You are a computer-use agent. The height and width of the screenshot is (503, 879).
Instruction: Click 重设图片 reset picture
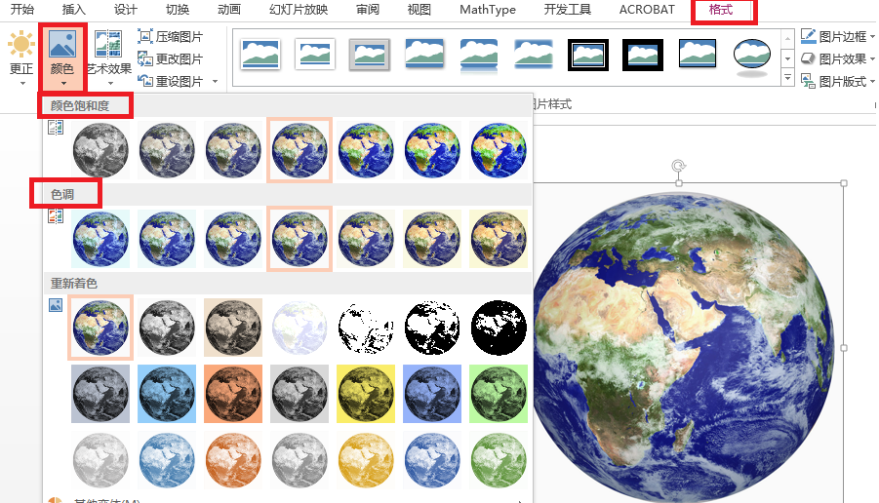[171, 82]
